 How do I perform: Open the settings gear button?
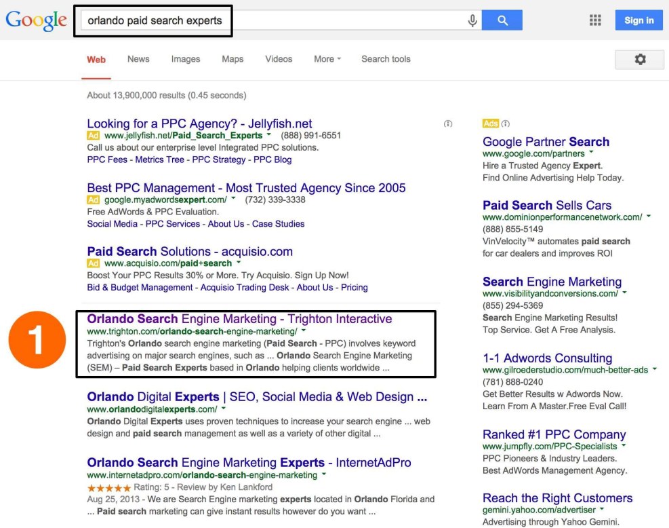coord(639,60)
